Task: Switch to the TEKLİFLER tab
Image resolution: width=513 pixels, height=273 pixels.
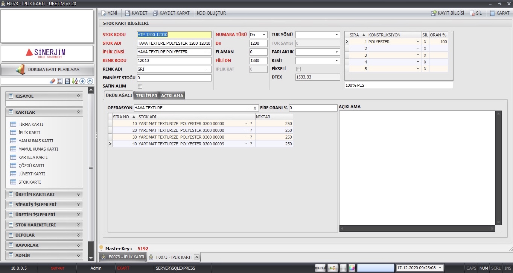Action: point(146,96)
